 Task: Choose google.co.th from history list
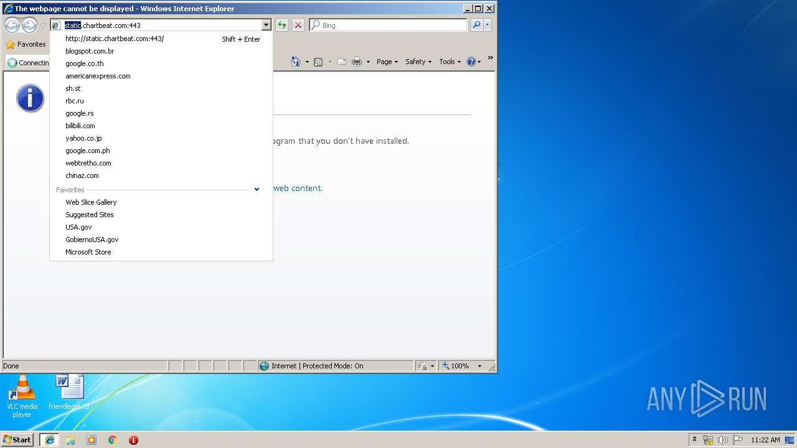(161, 63)
